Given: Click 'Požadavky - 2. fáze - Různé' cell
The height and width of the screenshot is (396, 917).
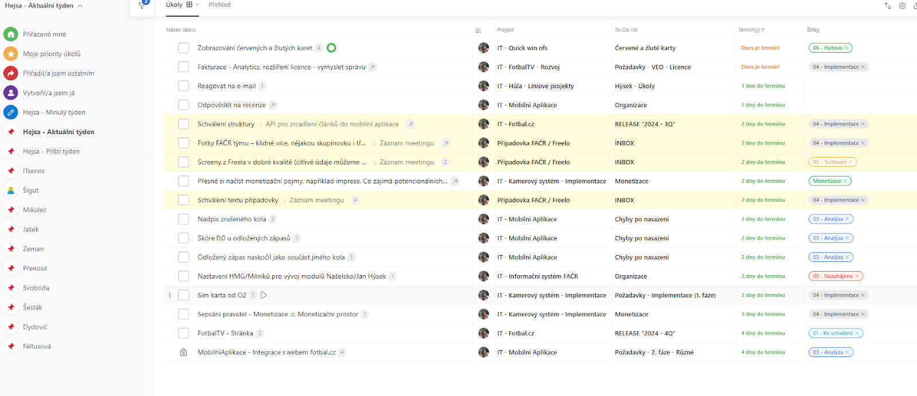Looking at the screenshot, I should click(x=654, y=352).
